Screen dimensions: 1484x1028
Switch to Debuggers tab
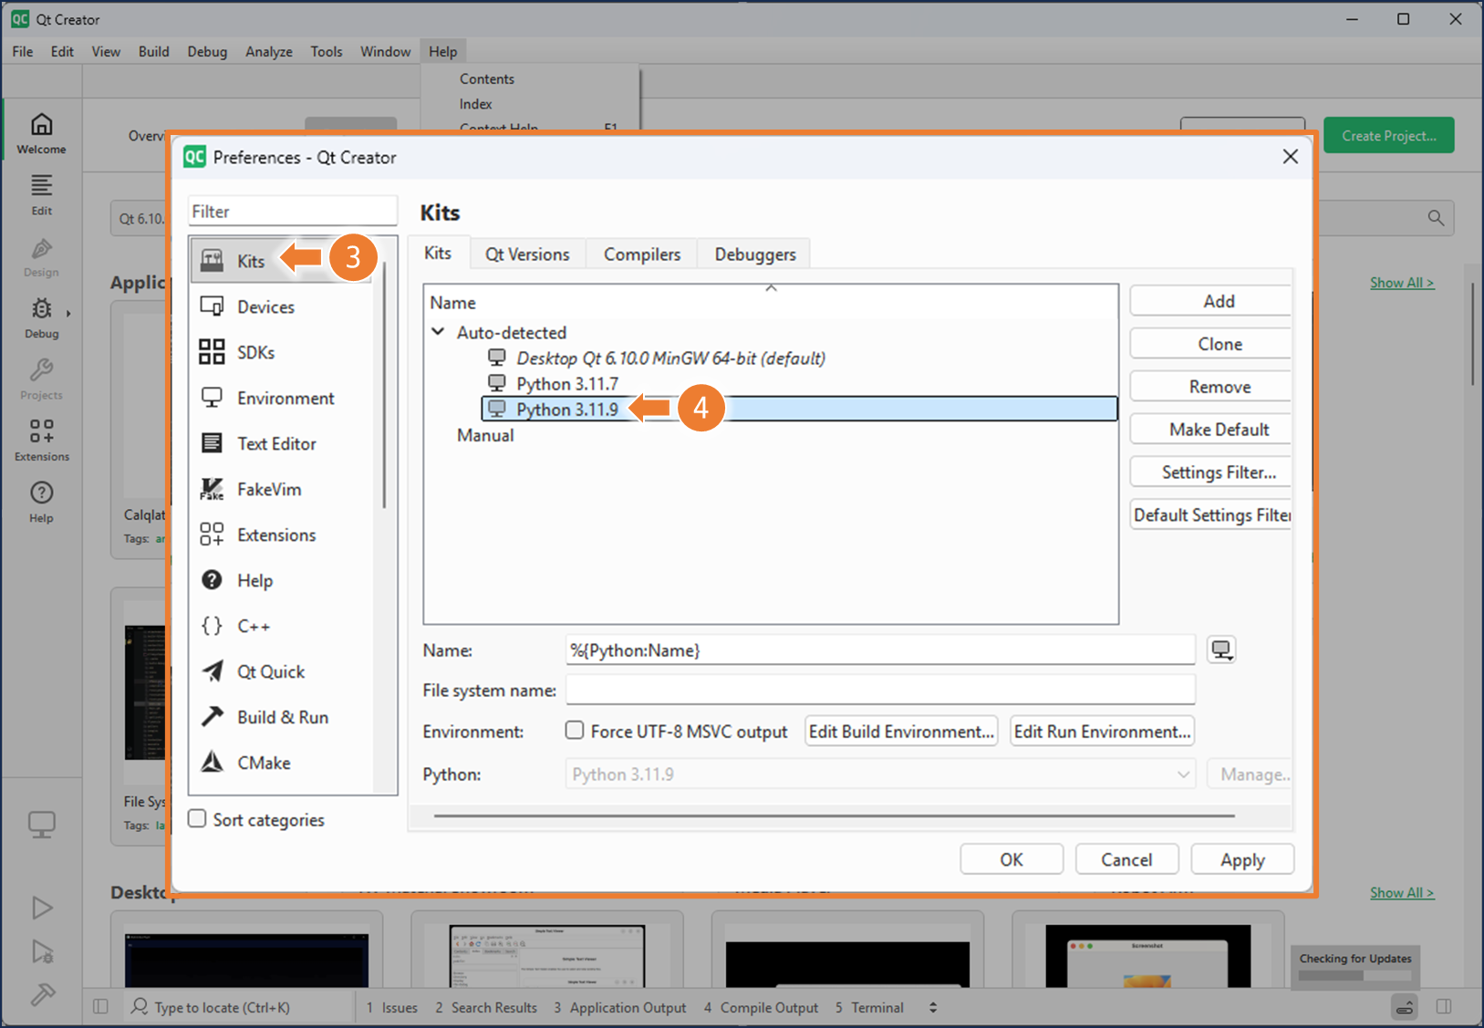tap(755, 254)
